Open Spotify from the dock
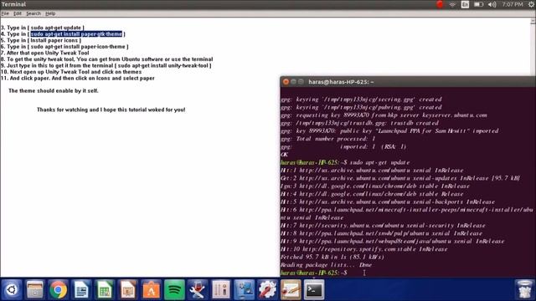This screenshot has height=301, width=536. pyautogui.click(x=174, y=290)
